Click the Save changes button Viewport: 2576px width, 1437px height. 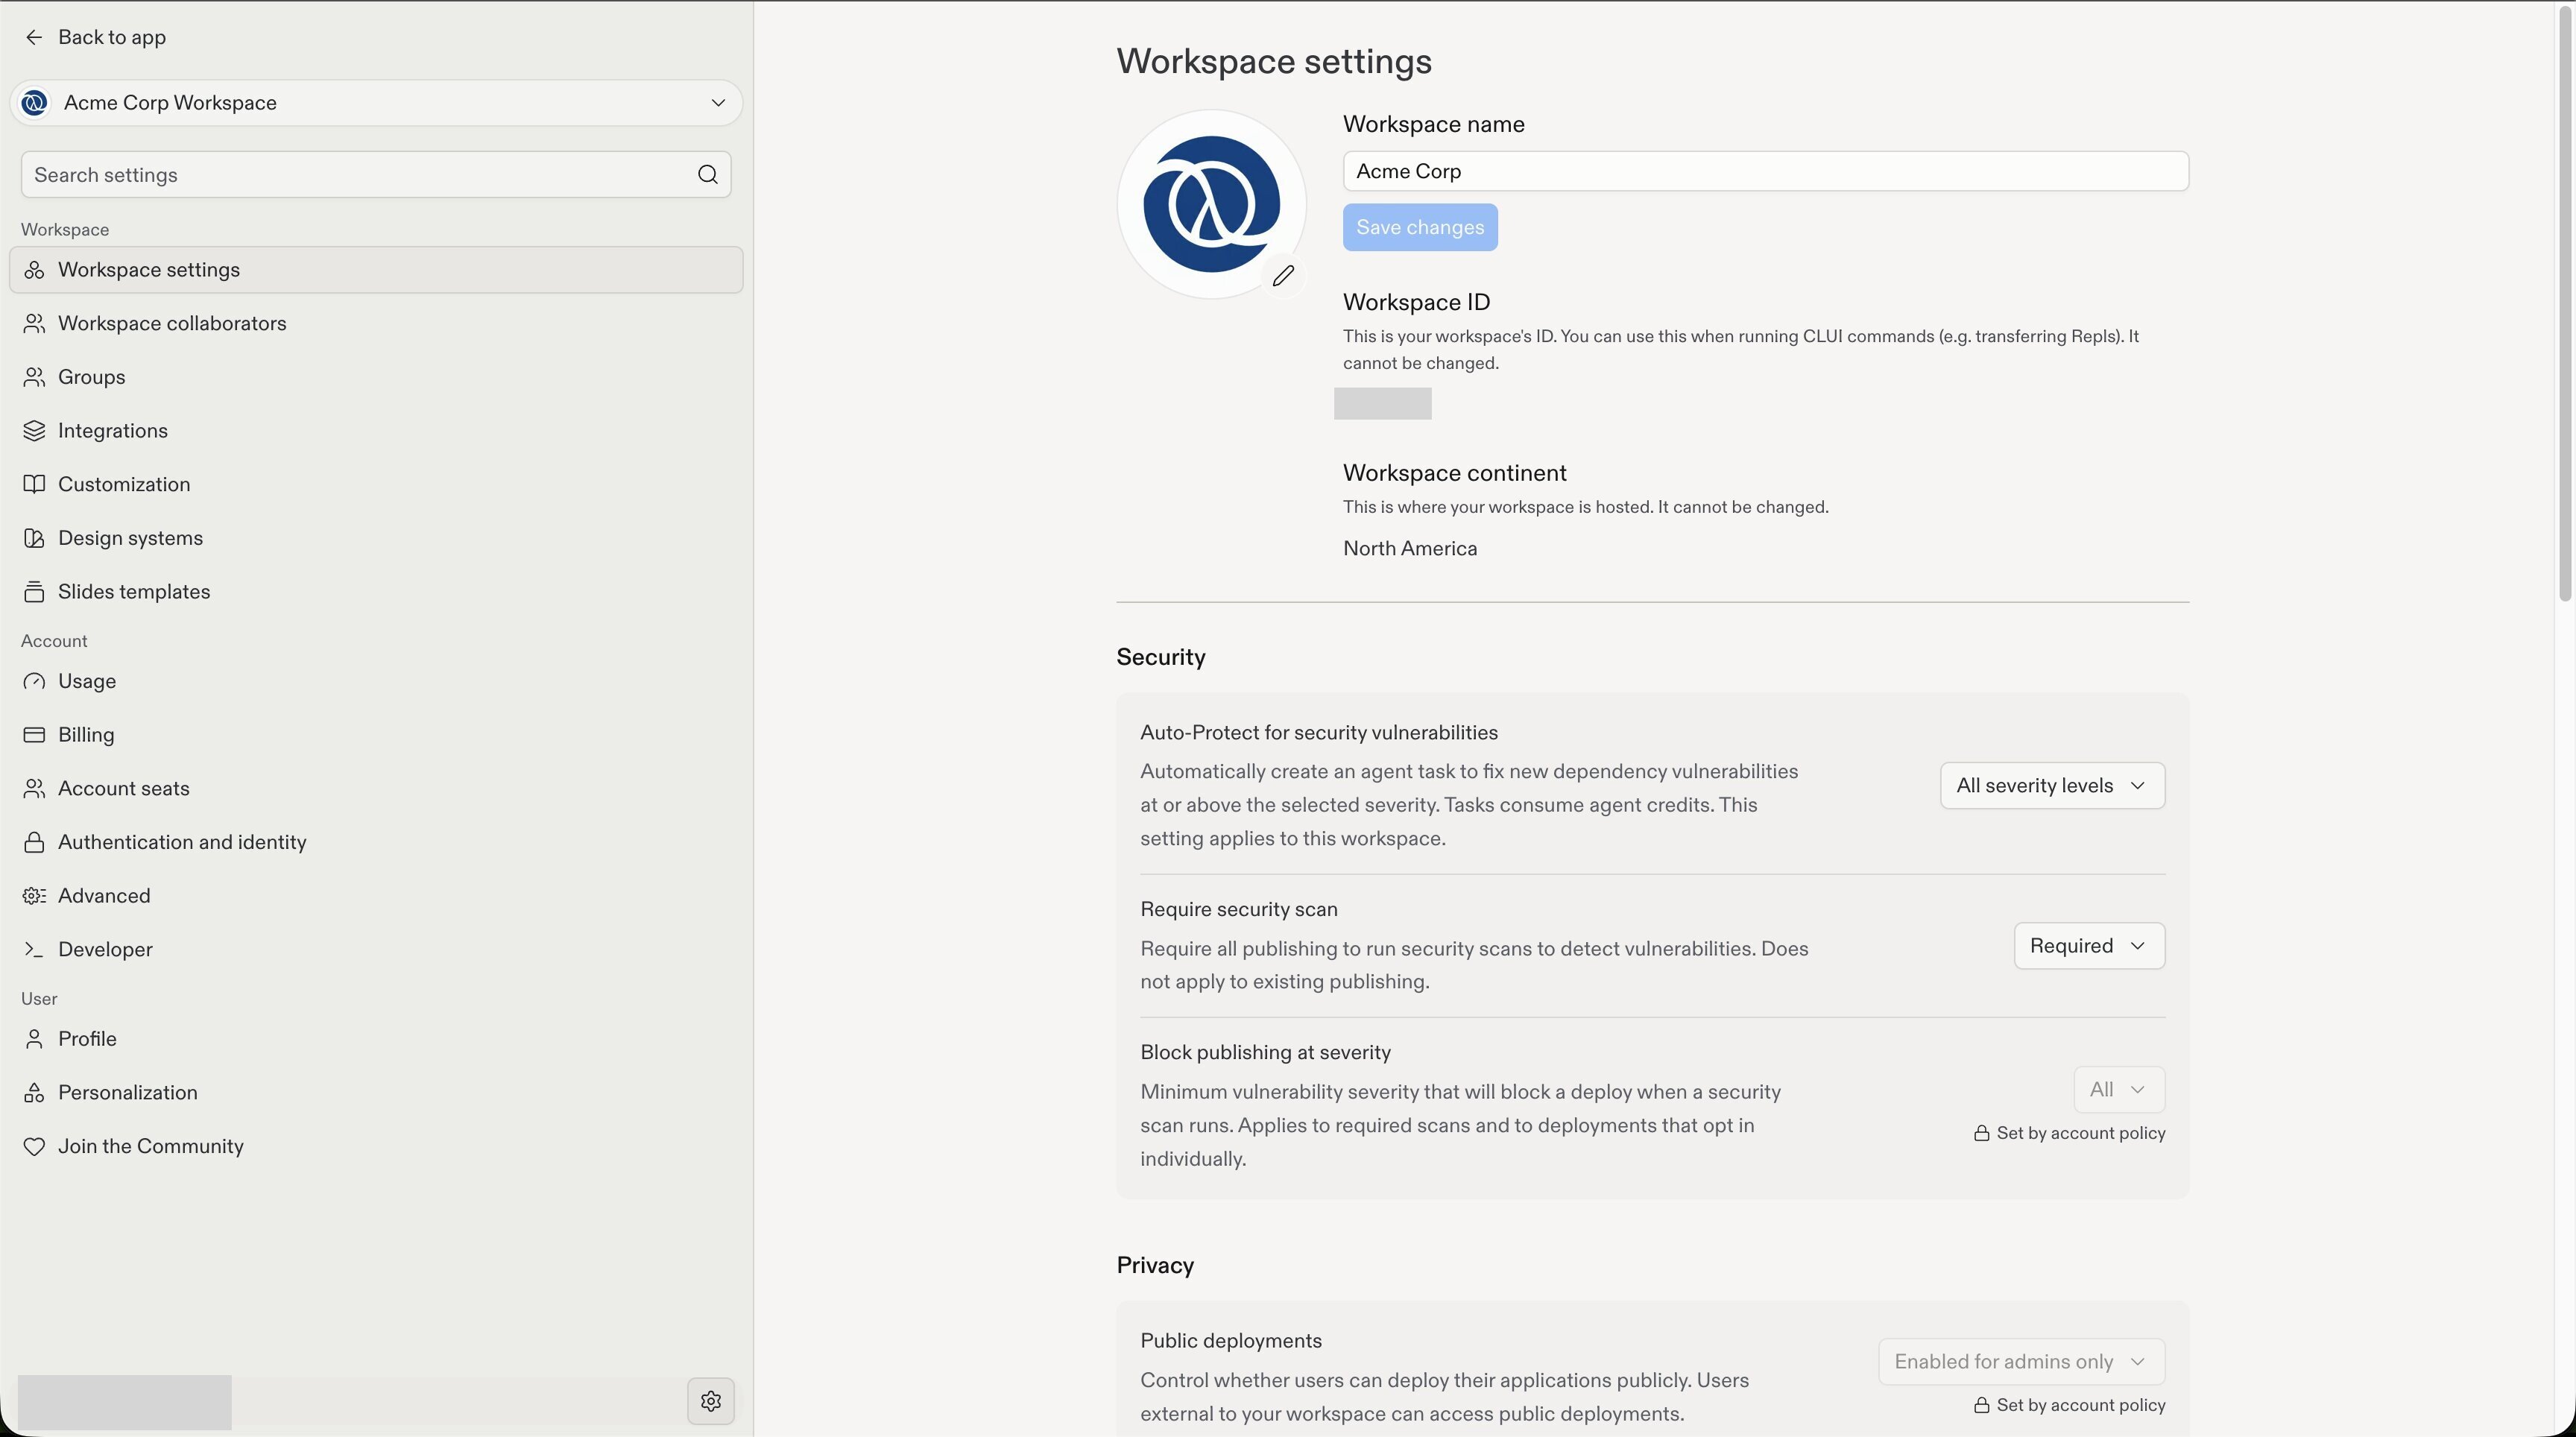coord(1420,227)
